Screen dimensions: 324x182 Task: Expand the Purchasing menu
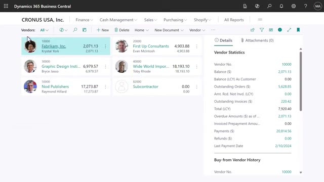click(x=175, y=20)
